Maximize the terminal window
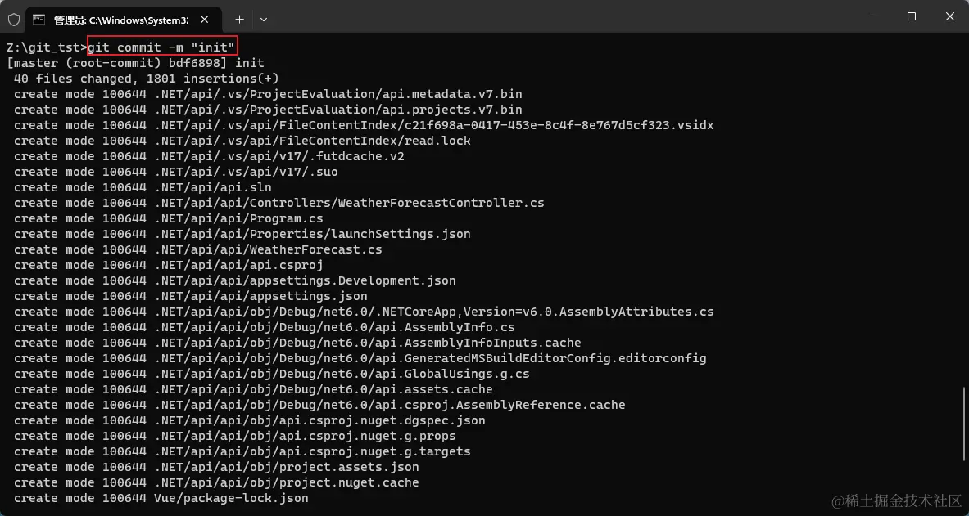 coord(911,16)
